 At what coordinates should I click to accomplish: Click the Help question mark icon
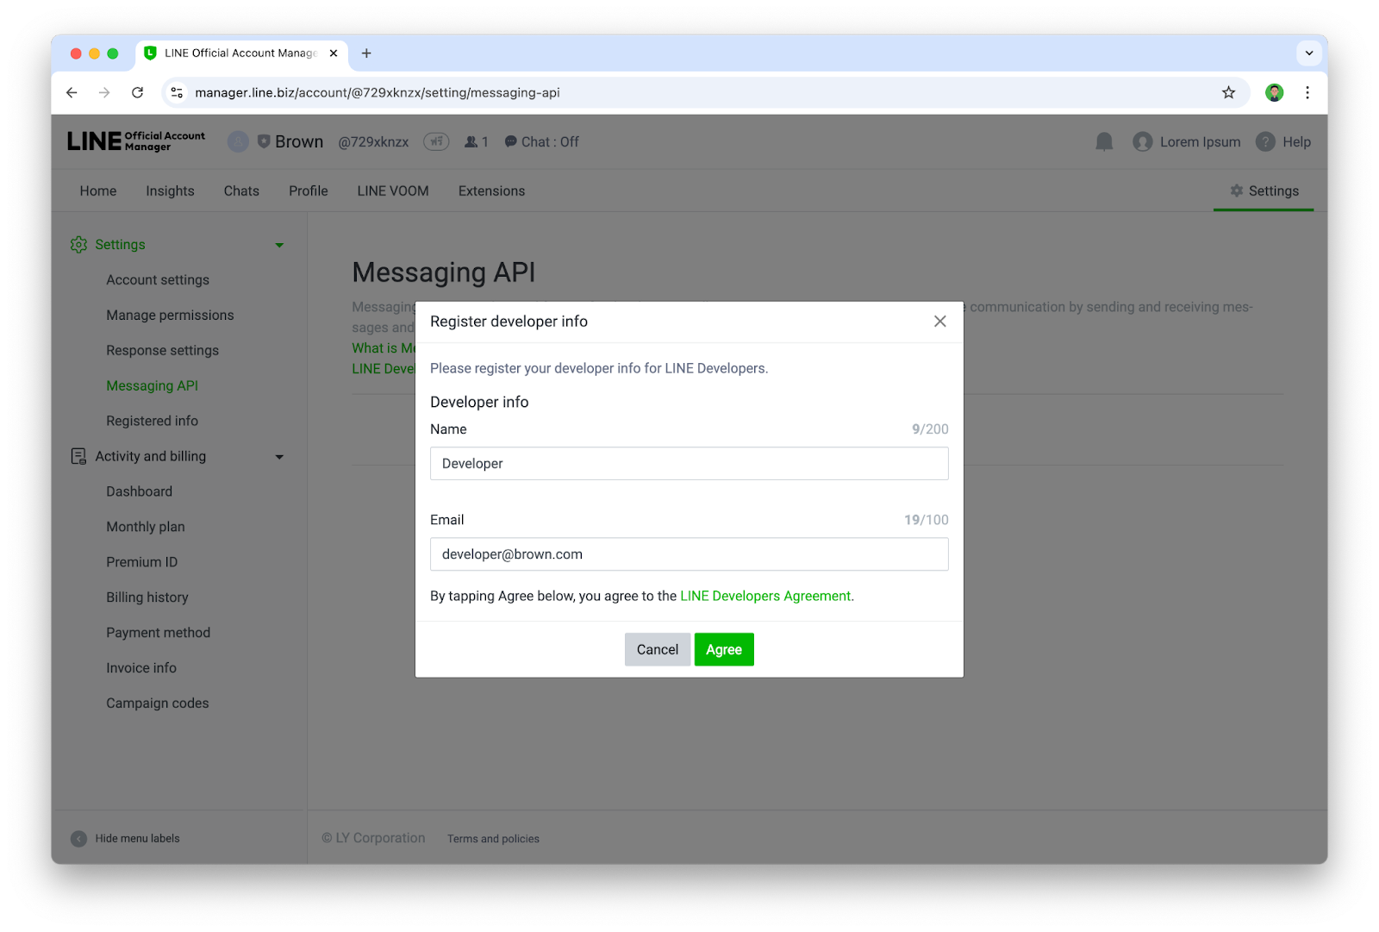pyautogui.click(x=1265, y=141)
